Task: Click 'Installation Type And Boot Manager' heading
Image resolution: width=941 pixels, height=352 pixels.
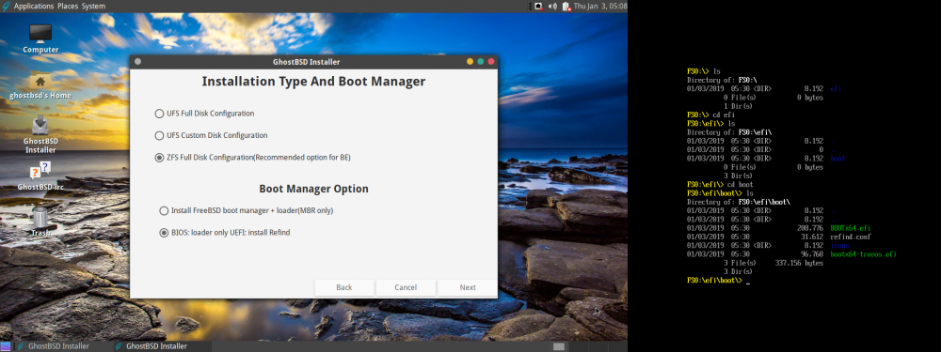Action: pyautogui.click(x=313, y=82)
